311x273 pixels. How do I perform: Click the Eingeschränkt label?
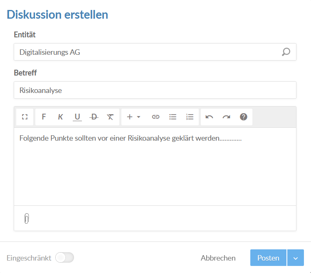(29, 258)
